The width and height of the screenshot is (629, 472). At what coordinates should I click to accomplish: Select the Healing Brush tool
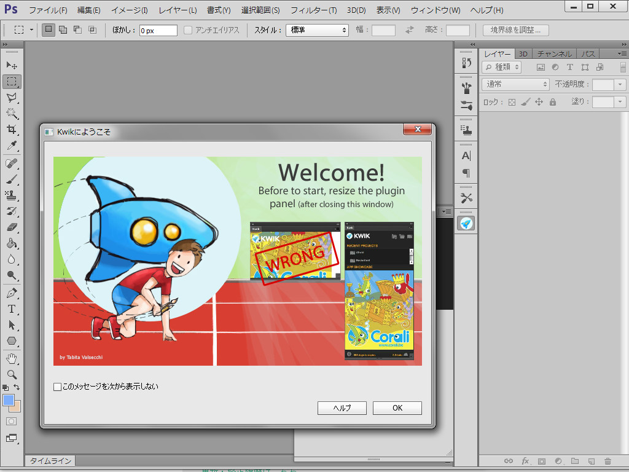click(12, 163)
